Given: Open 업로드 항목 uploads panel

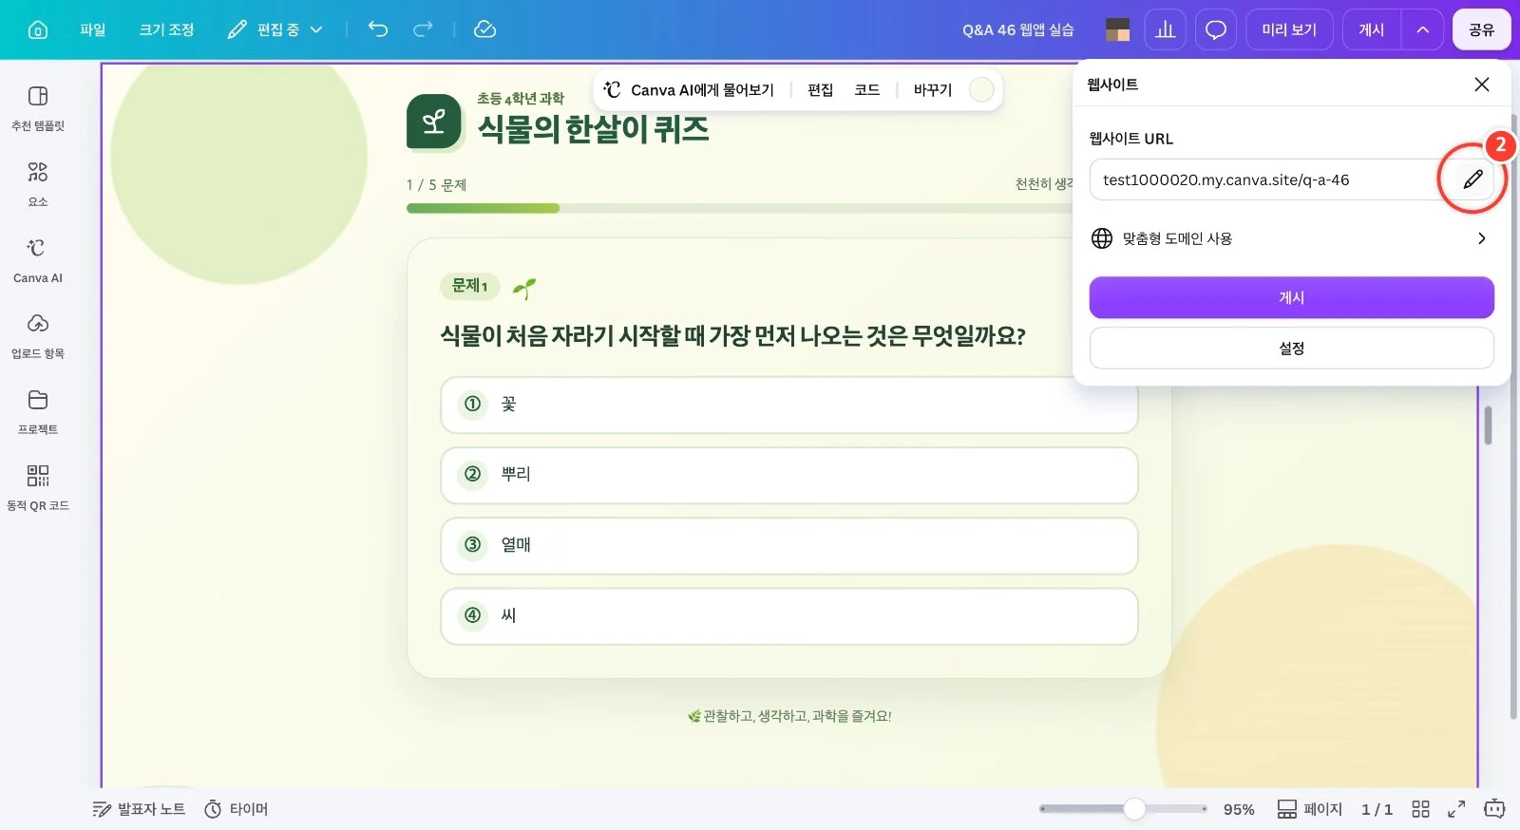Looking at the screenshot, I should point(38,335).
